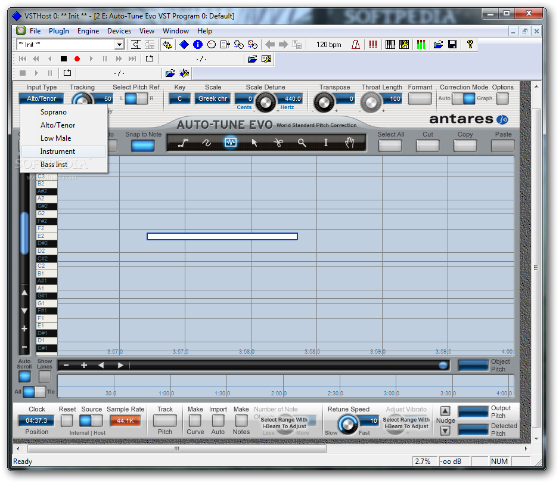Open the keyboard bar piano icon
This screenshot has height=483, width=559.
pos(390,45)
